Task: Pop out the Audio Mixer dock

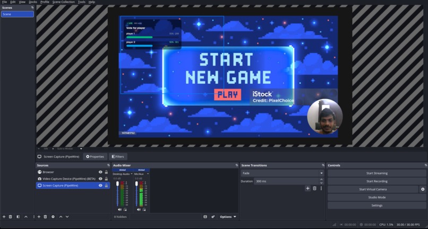Action: pos(237,165)
